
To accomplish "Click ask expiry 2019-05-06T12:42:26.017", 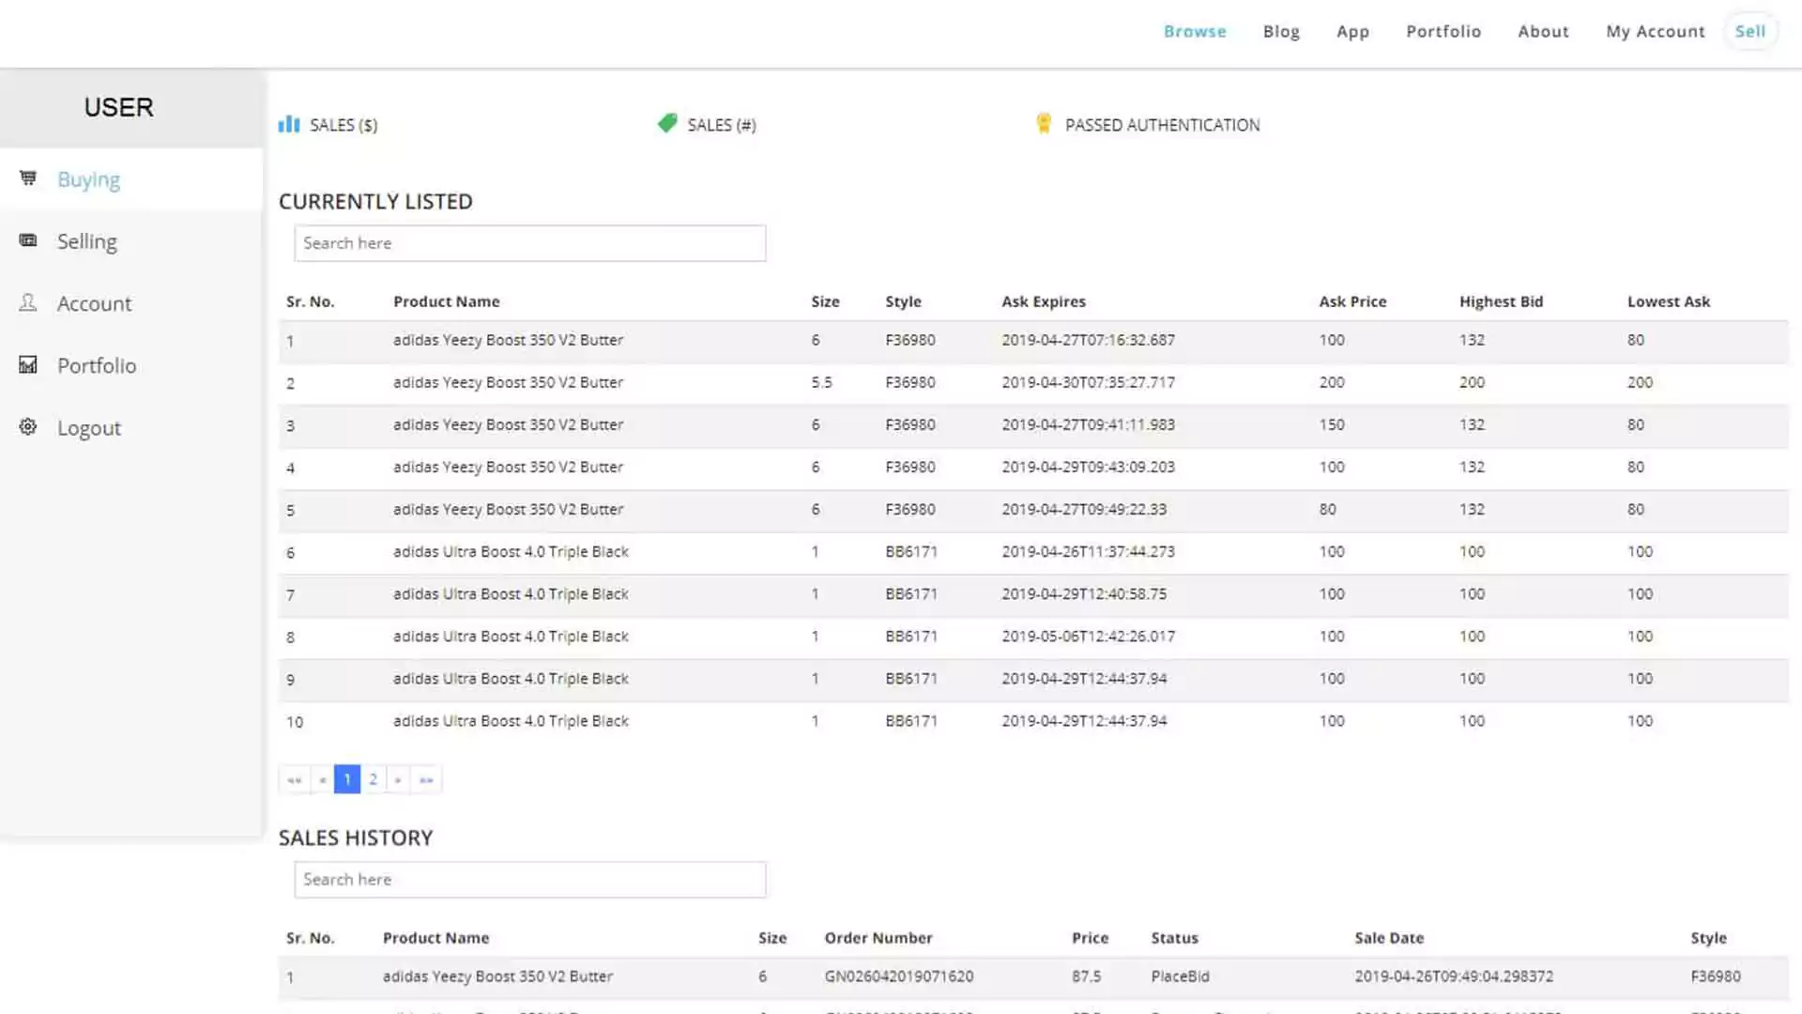I will (1088, 636).
